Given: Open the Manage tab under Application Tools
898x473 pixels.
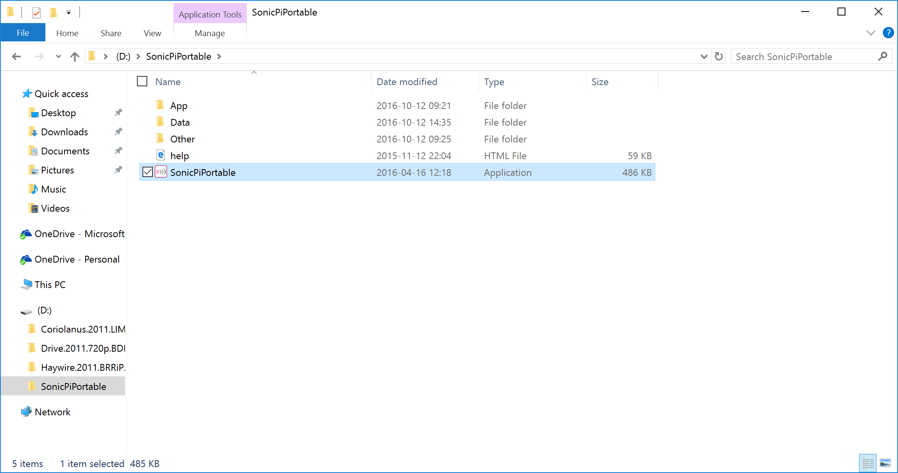Looking at the screenshot, I should click(209, 33).
